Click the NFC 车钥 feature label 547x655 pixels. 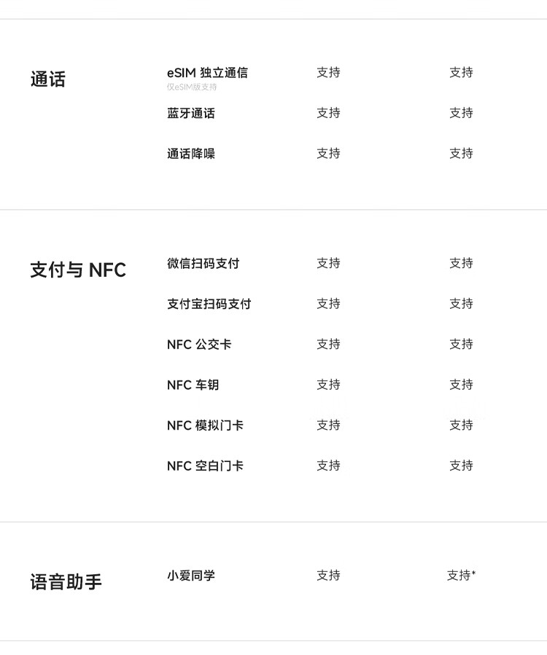click(193, 385)
